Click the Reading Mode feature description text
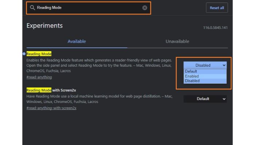Viewport: 255px width, 145px height. [99, 66]
